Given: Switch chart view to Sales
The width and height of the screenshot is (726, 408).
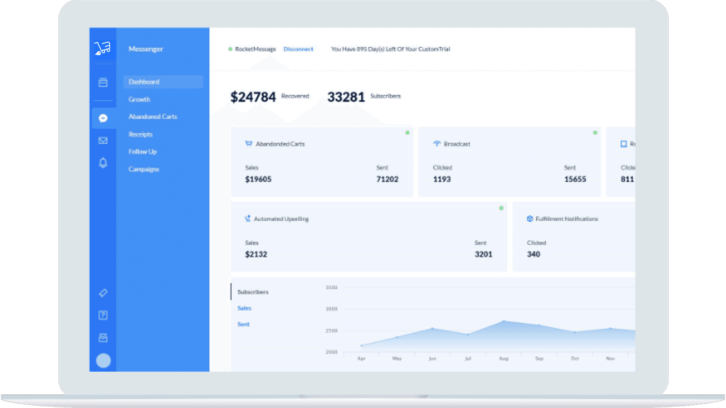Looking at the screenshot, I should point(244,308).
